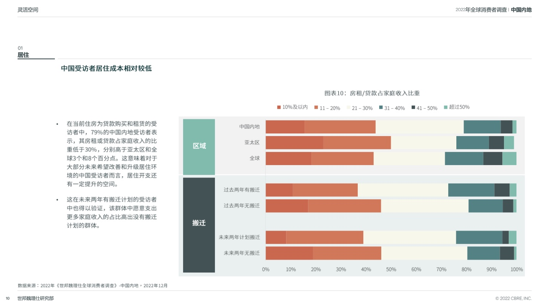Click the 过去两年无搬迁 row label
Image resolution: width=549 pixels, height=308 pixels.
tap(242, 206)
